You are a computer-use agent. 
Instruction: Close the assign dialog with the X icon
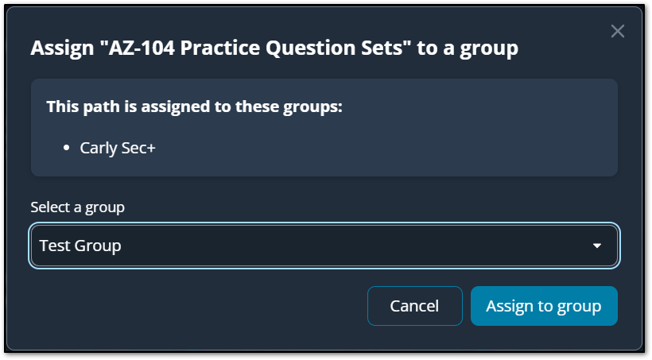[x=618, y=32]
